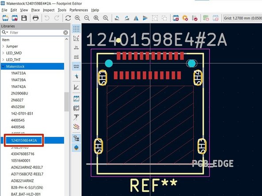Toggle the layers appearance manager
This screenshot has height=196, width=262.
77,147
